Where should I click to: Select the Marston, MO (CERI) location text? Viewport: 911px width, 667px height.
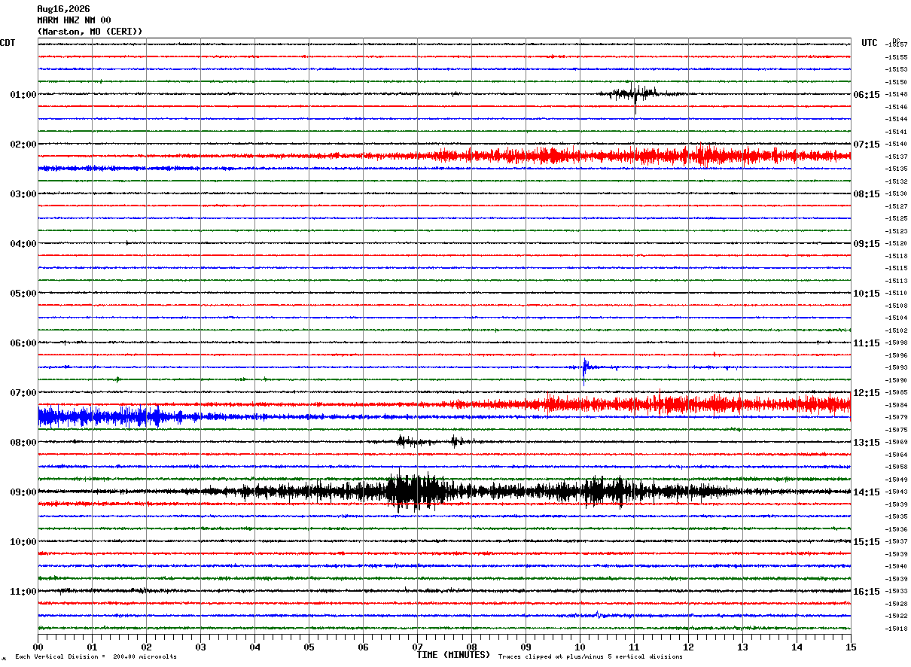pos(90,32)
